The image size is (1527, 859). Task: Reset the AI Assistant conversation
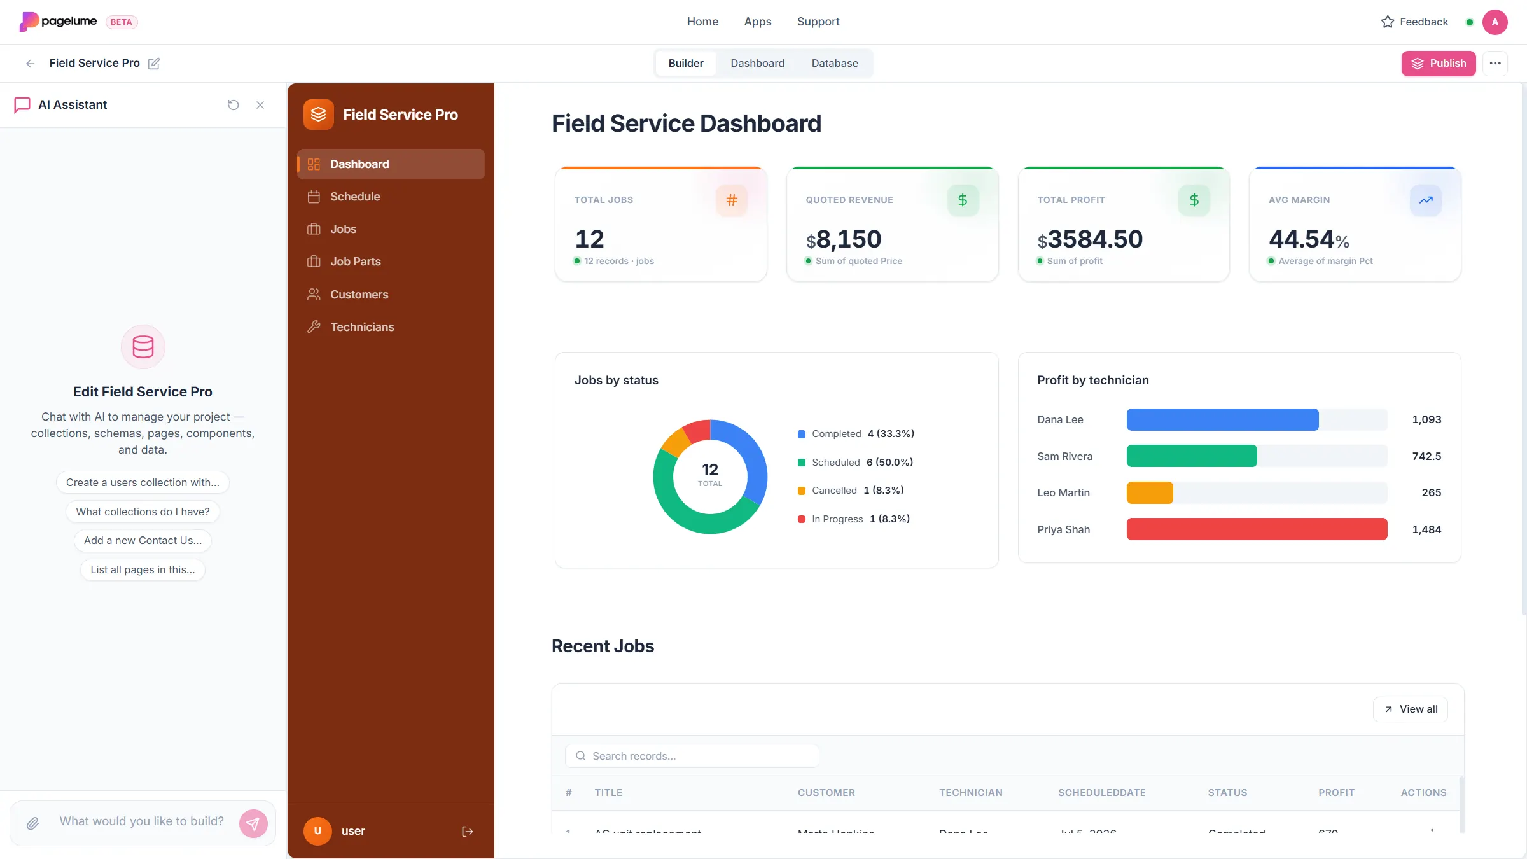(234, 105)
